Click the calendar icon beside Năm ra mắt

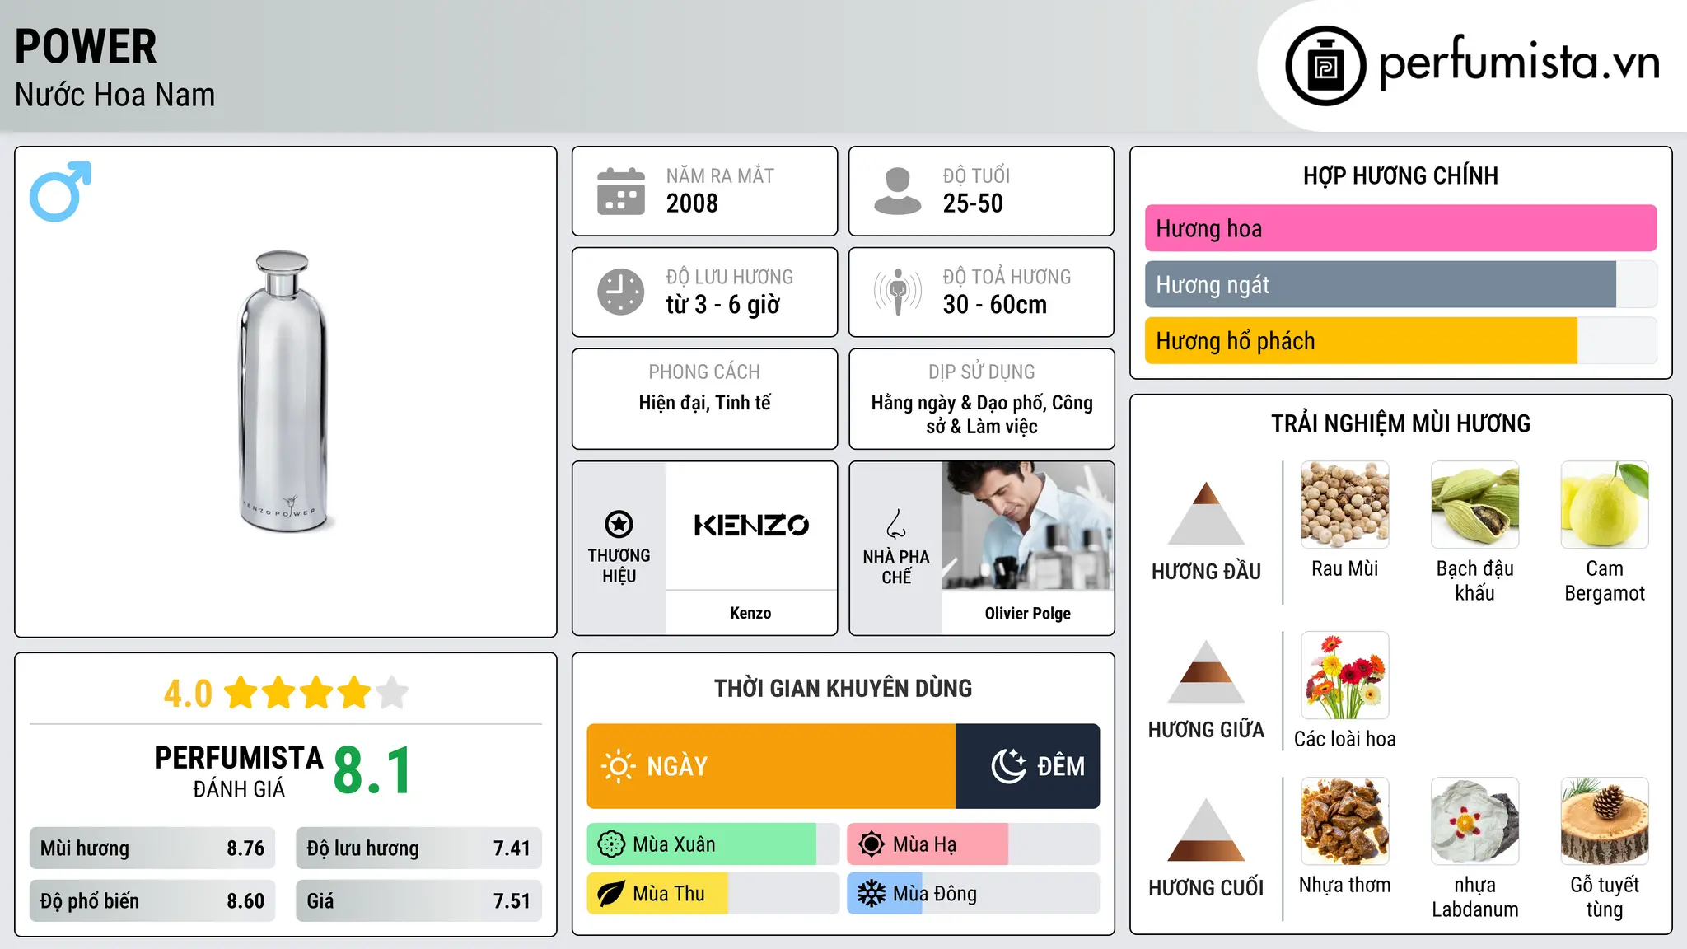point(621,191)
